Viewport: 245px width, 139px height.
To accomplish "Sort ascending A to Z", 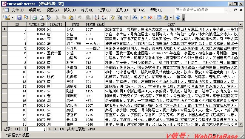I will [97, 18].
